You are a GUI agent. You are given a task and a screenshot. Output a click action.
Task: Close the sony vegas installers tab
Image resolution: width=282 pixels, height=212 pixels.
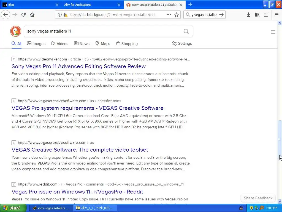click(x=181, y=5)
